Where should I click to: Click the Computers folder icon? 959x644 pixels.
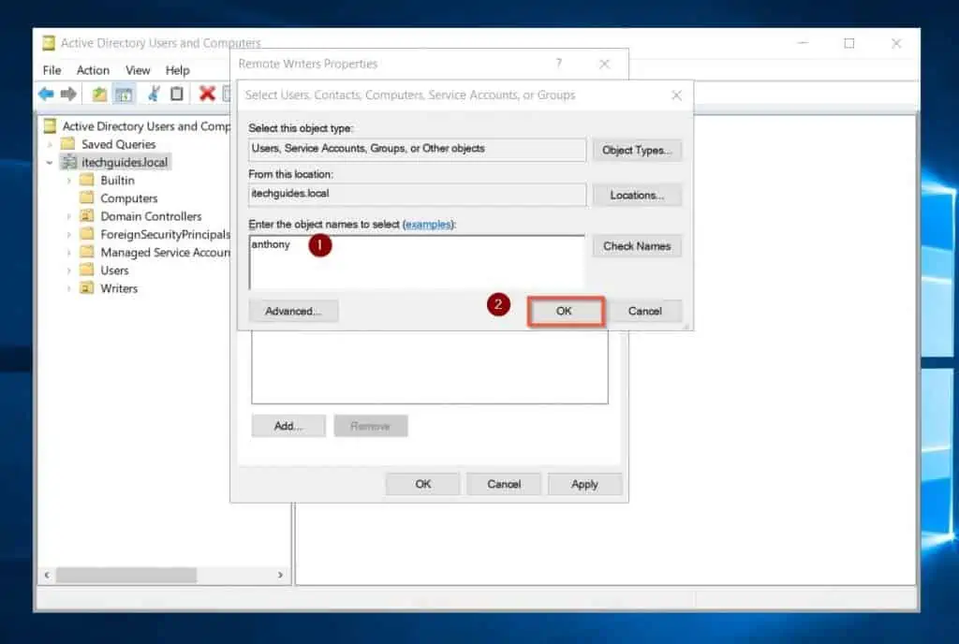coord(87,198)
